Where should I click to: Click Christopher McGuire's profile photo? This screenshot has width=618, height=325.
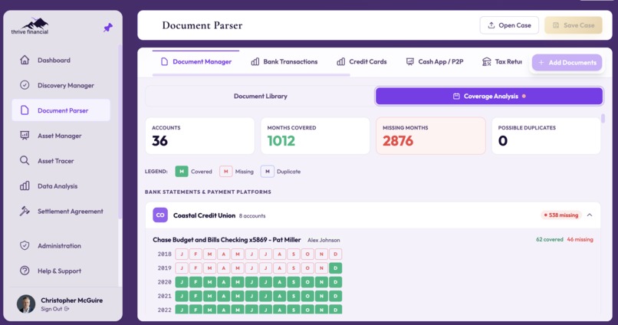click(x=26, y=304)
